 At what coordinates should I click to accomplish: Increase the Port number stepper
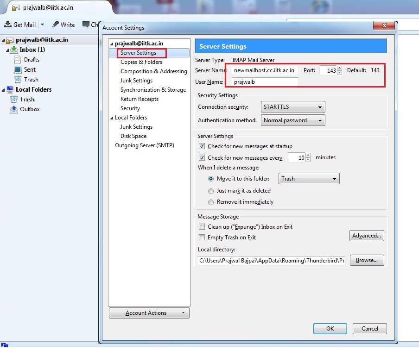coord(340,68)
